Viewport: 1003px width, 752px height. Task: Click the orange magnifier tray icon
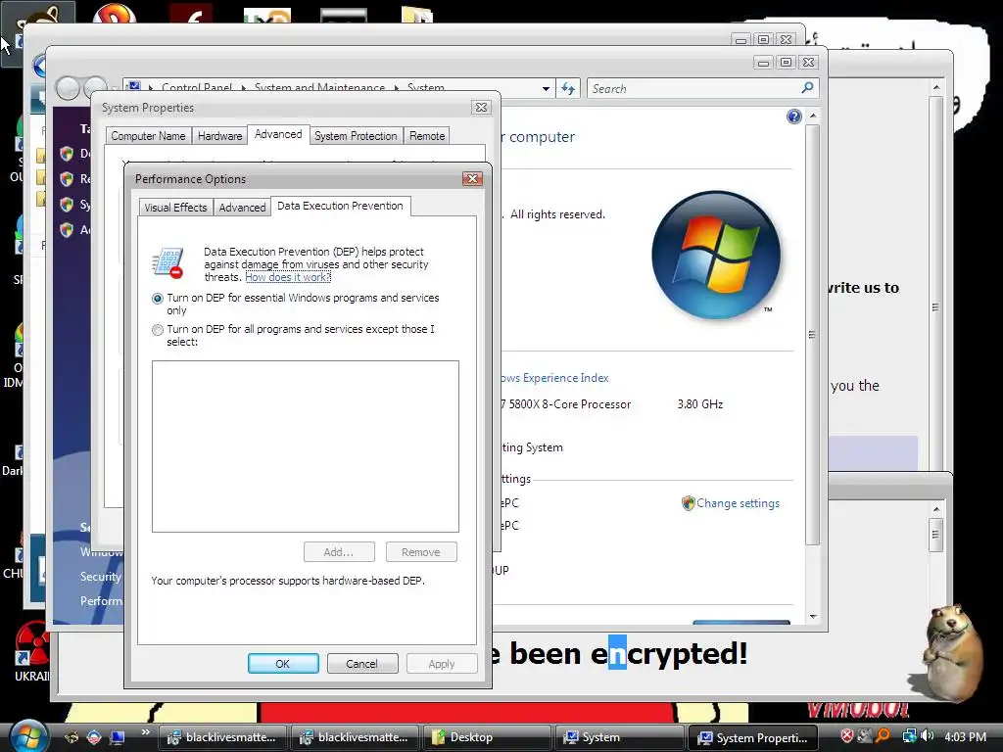point(883,736)
